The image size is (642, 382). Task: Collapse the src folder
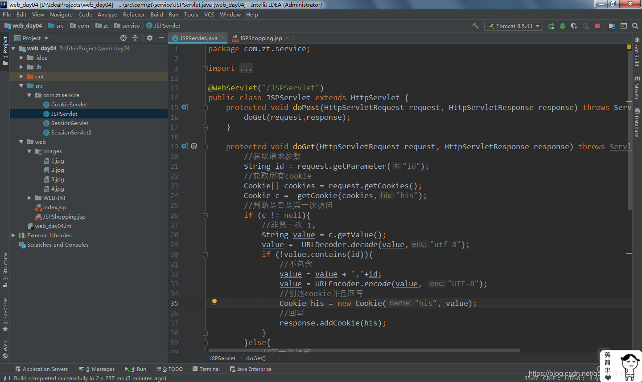click(x=21, y=85)
